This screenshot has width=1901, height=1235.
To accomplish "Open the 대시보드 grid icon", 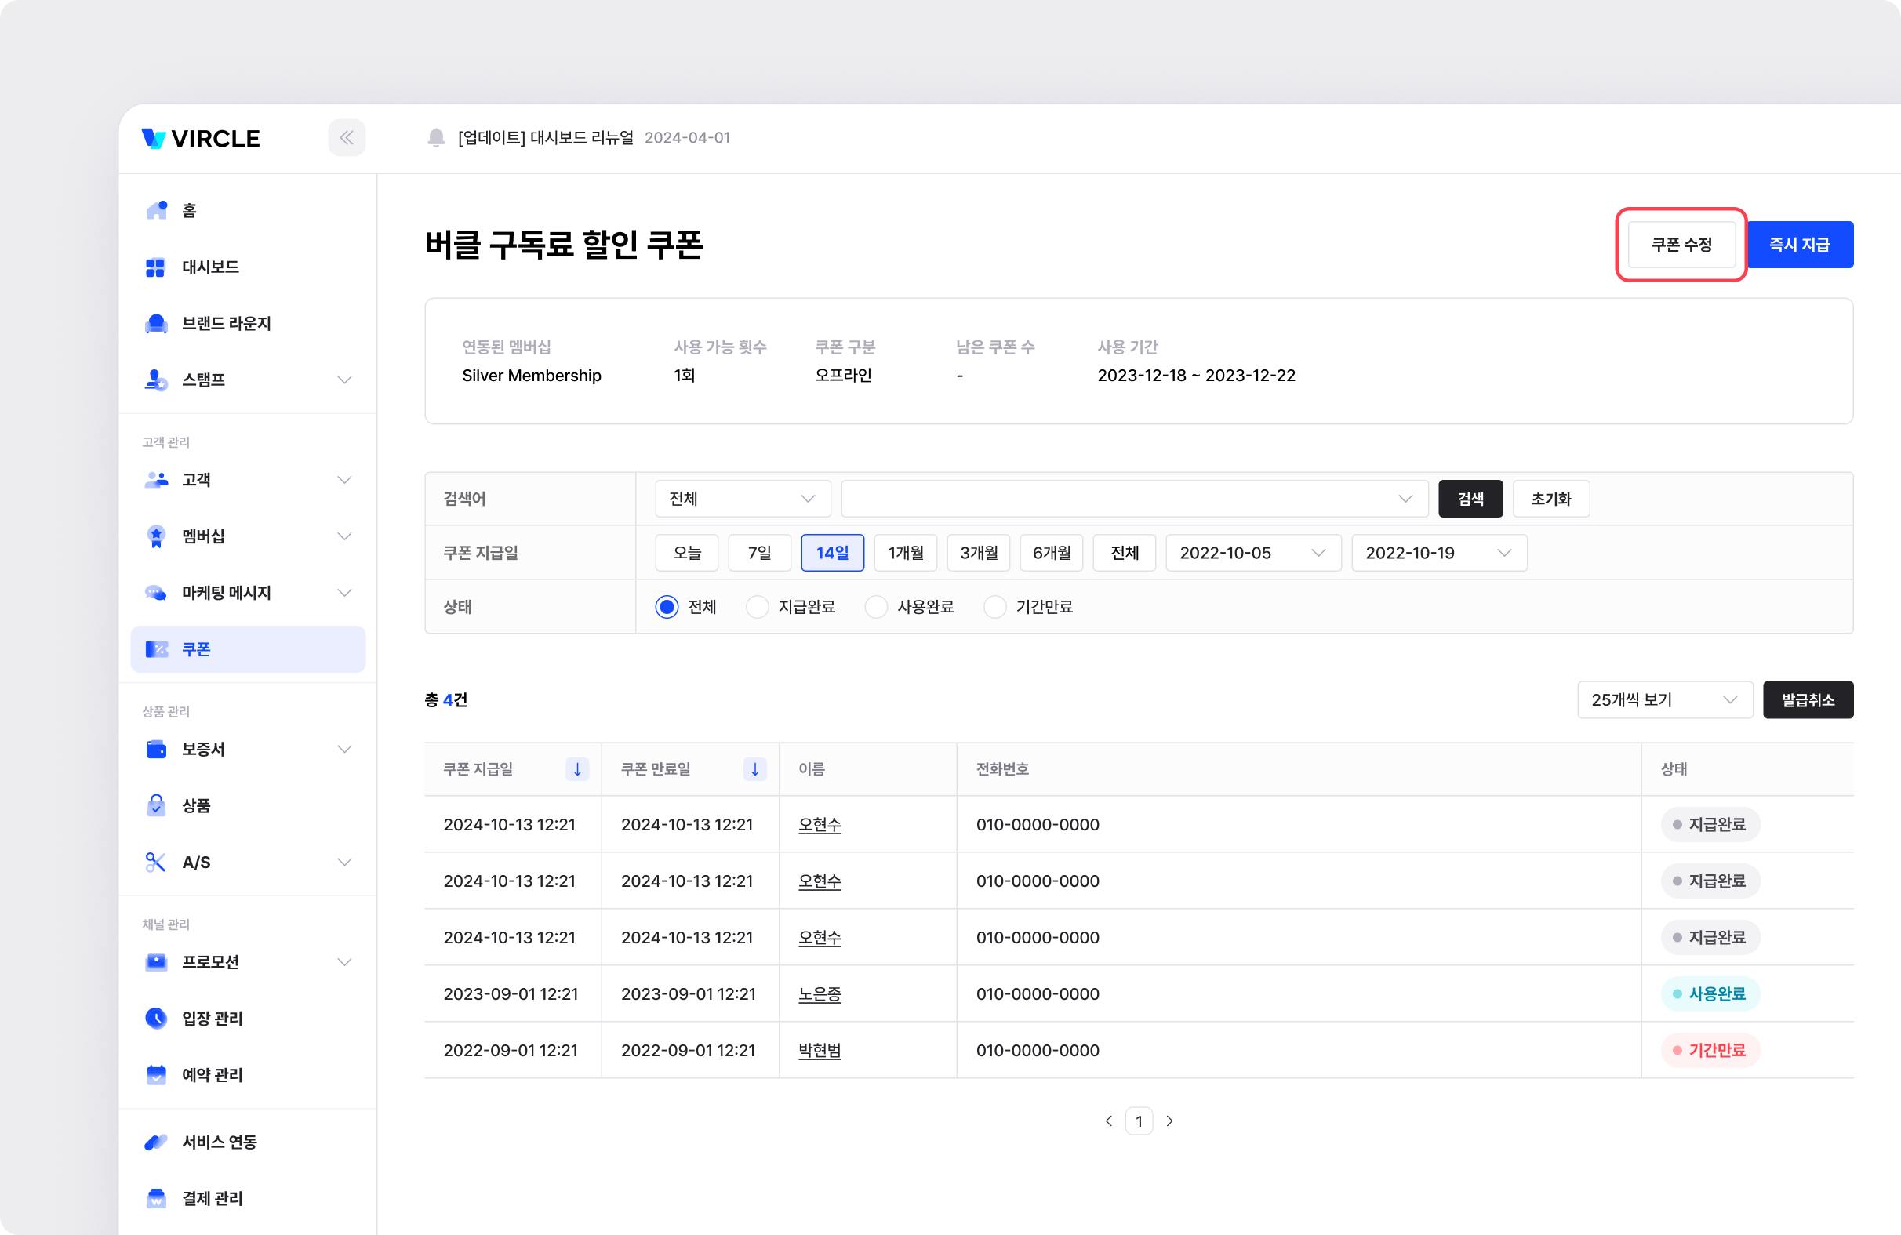I will [156, 267].
